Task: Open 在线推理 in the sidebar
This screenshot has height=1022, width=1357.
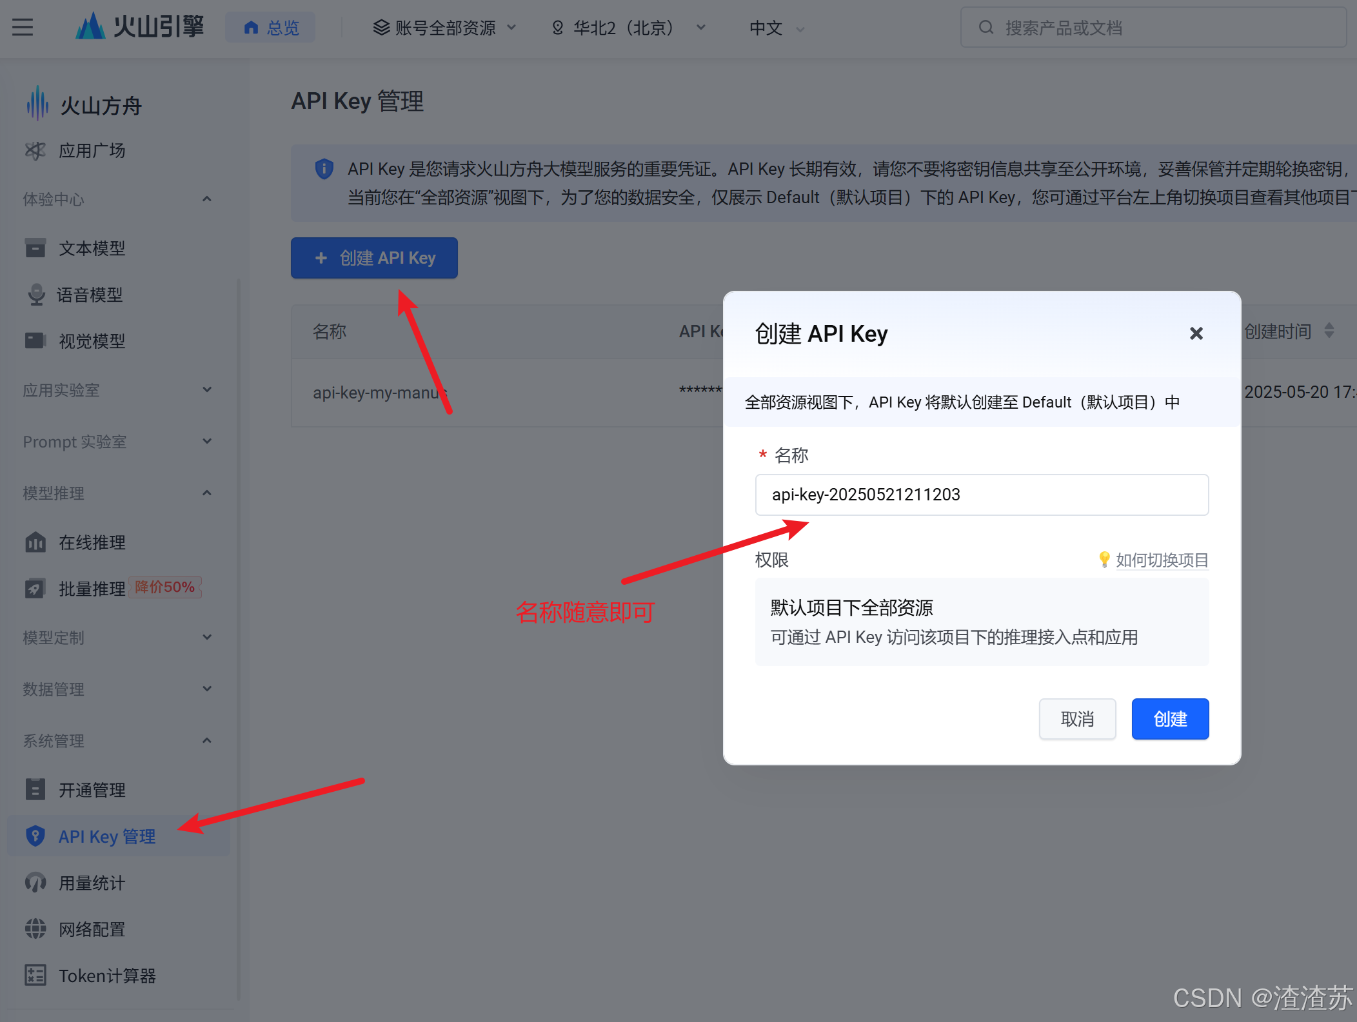Action: click(92, 542)
